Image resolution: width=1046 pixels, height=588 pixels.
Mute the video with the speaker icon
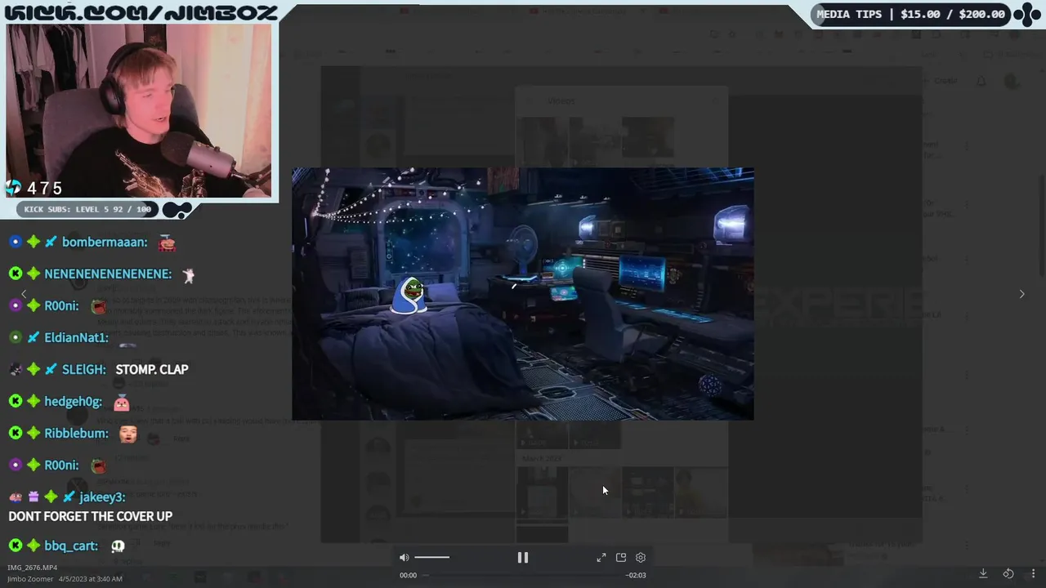[x=404, y=558]
